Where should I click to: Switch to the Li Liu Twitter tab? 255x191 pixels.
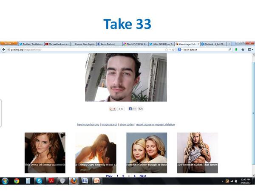tap(161, 44)
